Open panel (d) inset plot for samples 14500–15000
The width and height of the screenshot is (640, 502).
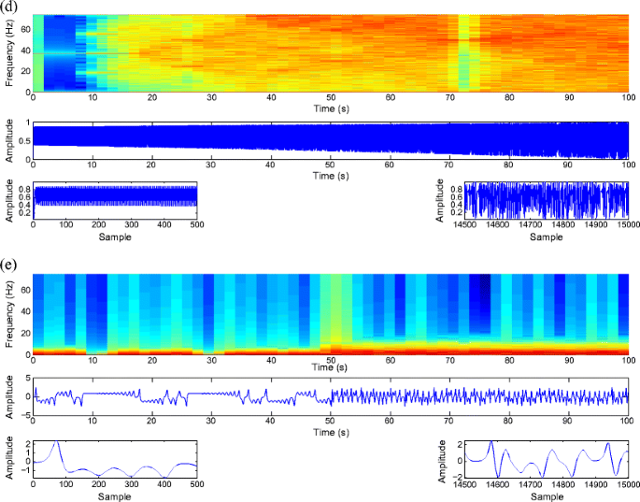click(547, 200)
